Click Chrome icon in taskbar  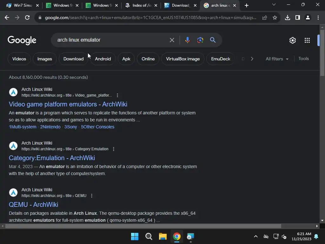point(176,236)
